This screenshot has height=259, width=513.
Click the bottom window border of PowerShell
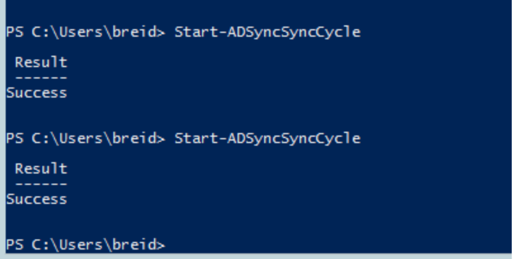(x=256, y=256)
